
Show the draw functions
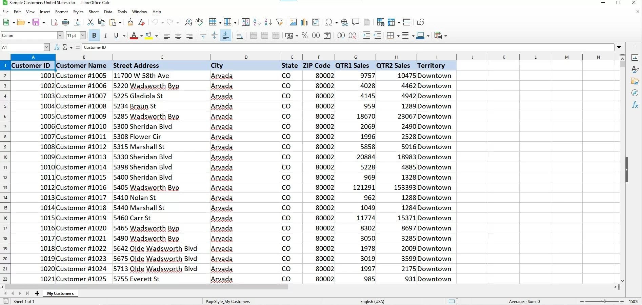click(x=421, y=22)
